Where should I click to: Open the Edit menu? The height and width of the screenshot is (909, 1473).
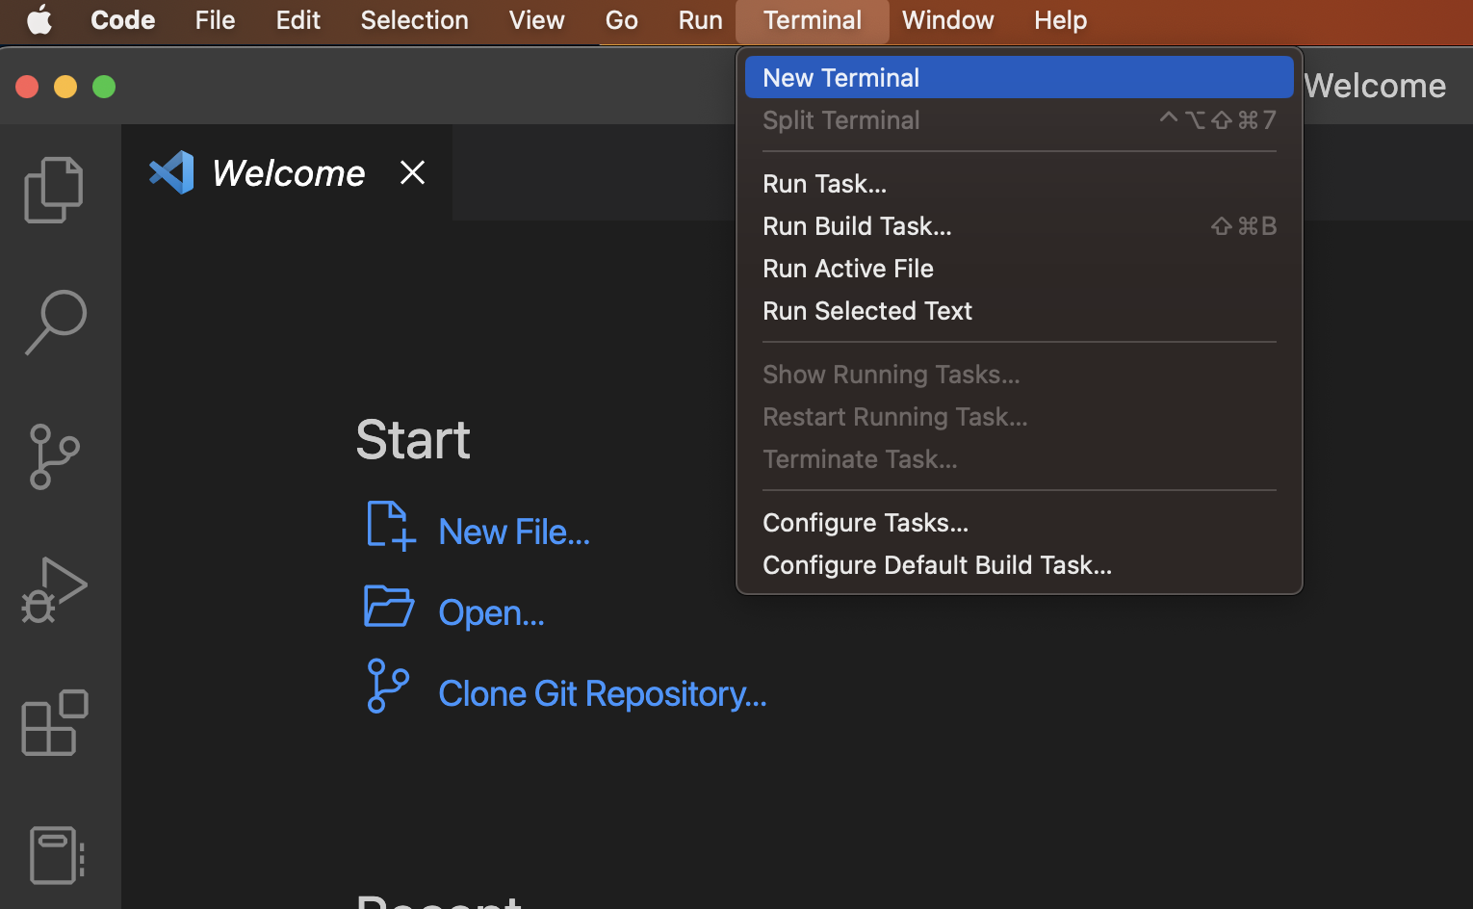298,19
